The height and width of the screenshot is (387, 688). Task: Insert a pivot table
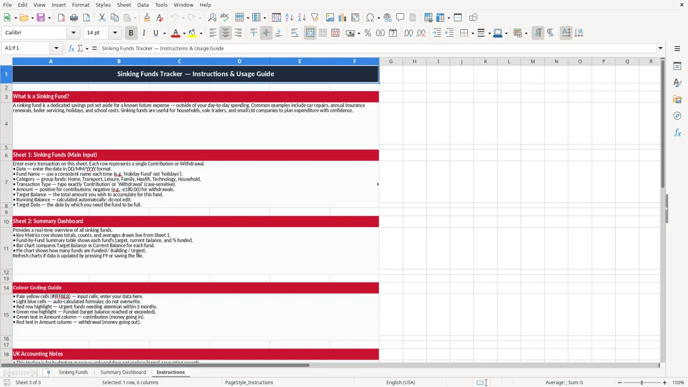pos(355,18)
